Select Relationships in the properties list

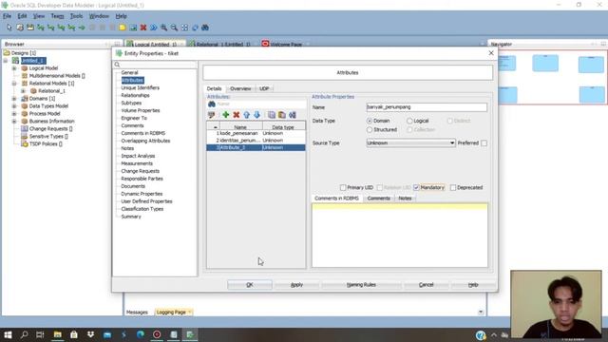point(135,95)
